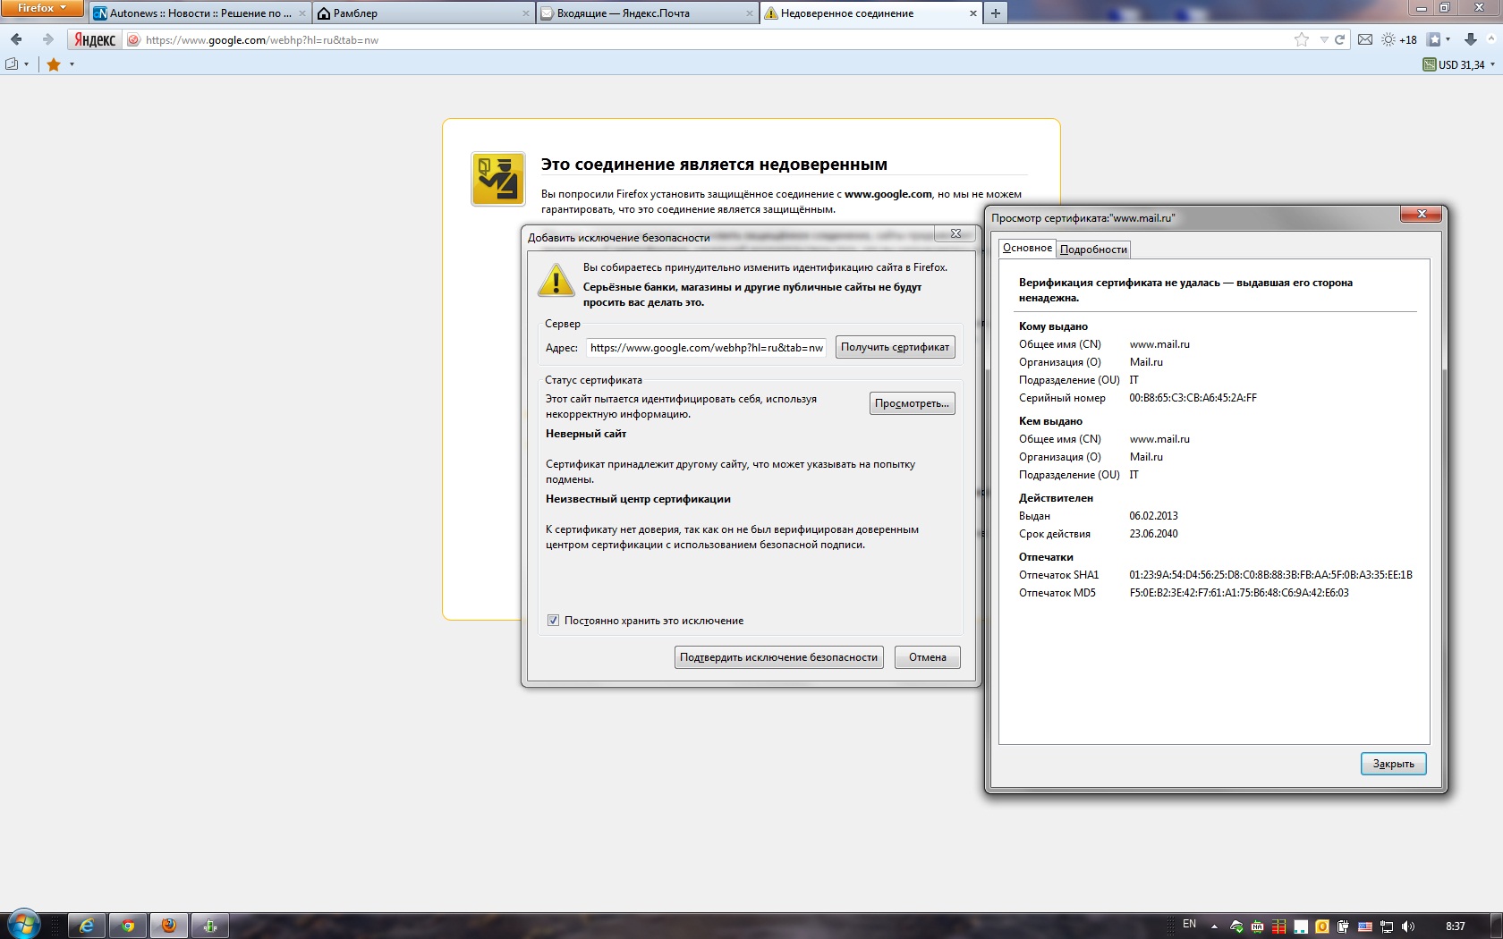Click the back navigation arrow
This screenshot has width=1503, height=939.
click(x=16, y=39)
